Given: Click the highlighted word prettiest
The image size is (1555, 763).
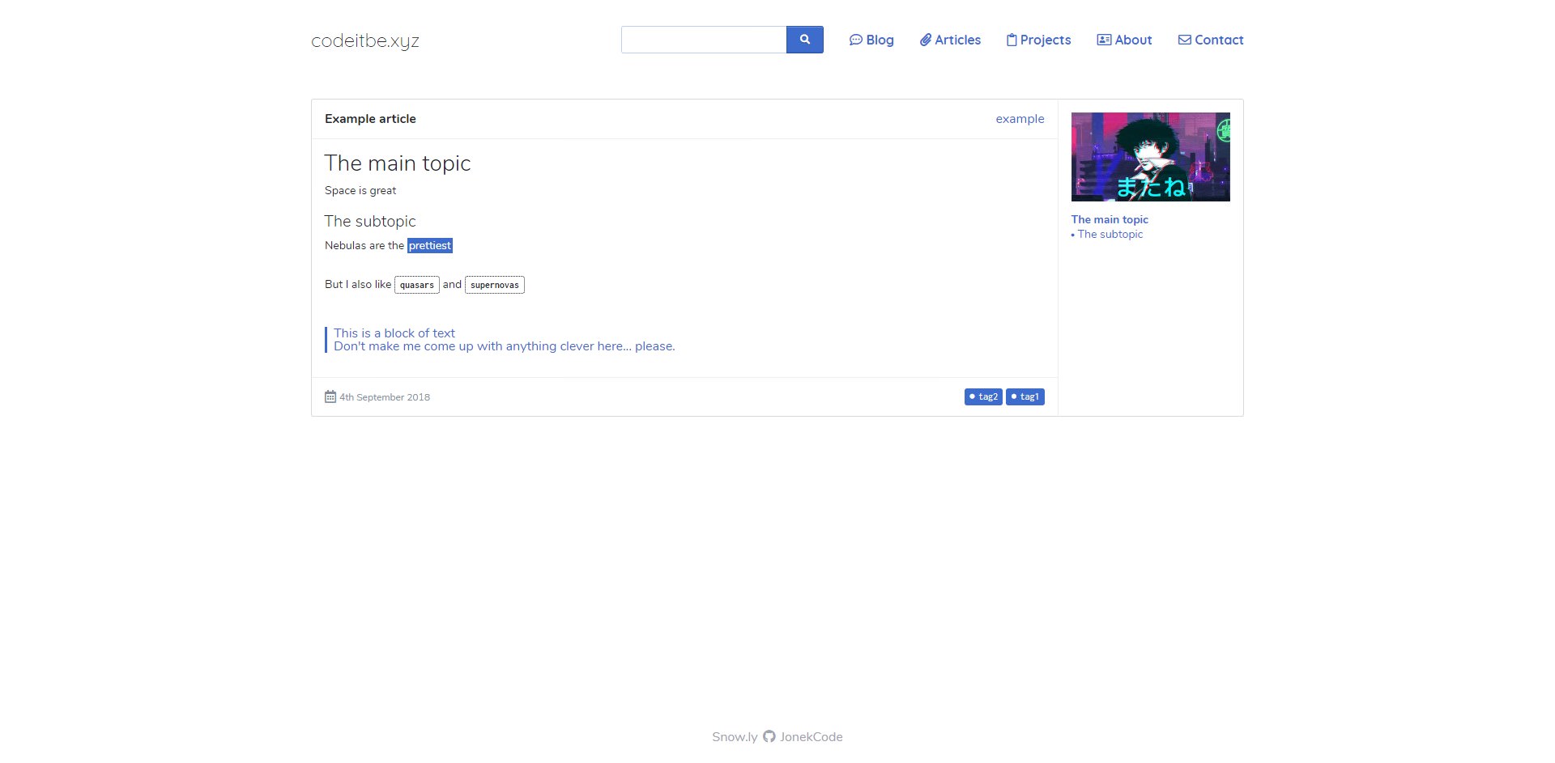Looking at the screenshot, I should (x=430, y=245).
